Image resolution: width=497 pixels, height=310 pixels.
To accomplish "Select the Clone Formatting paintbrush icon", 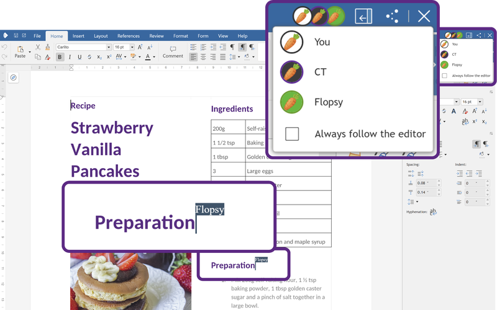I will pos(48,47).
